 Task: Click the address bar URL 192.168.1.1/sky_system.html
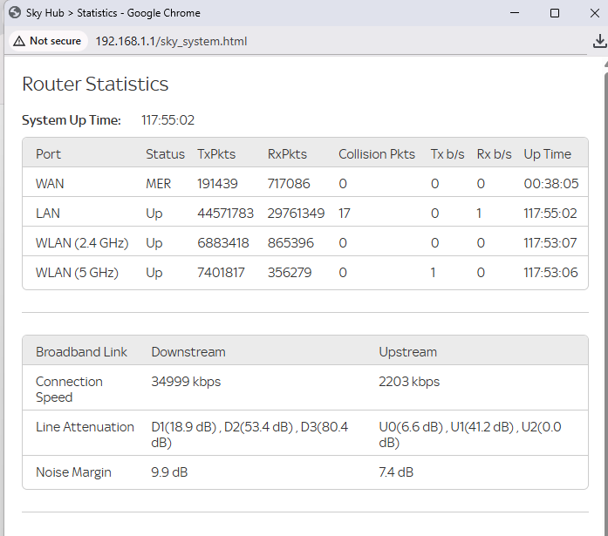coord(171,41)
